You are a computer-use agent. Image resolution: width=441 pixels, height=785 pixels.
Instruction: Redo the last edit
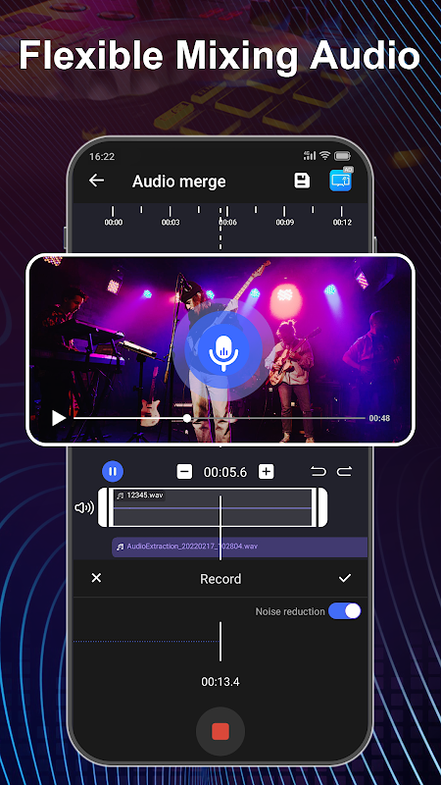click(x=345, y=472)
